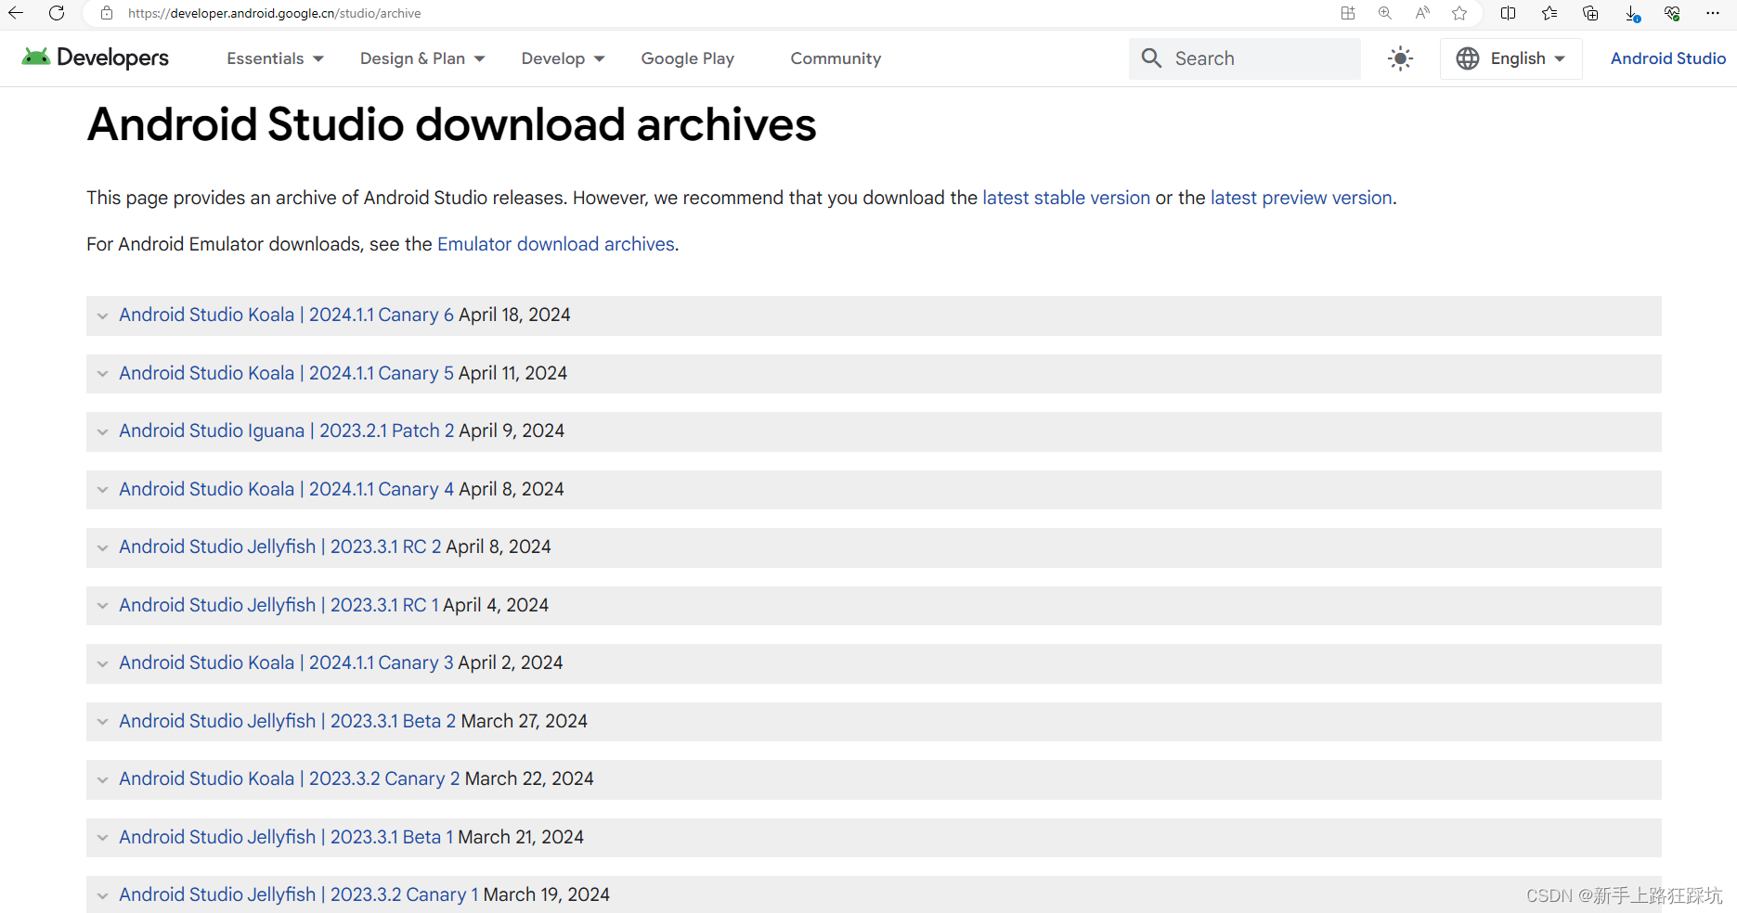Open Android Studio Jellyfish Beta 2 title
The image size is (1737, 913).
[x=288, y=721]
